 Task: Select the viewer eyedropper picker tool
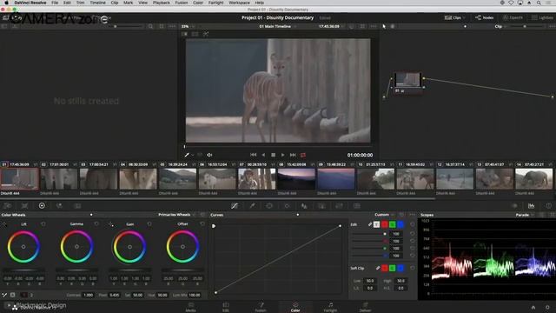pos(187,155)
